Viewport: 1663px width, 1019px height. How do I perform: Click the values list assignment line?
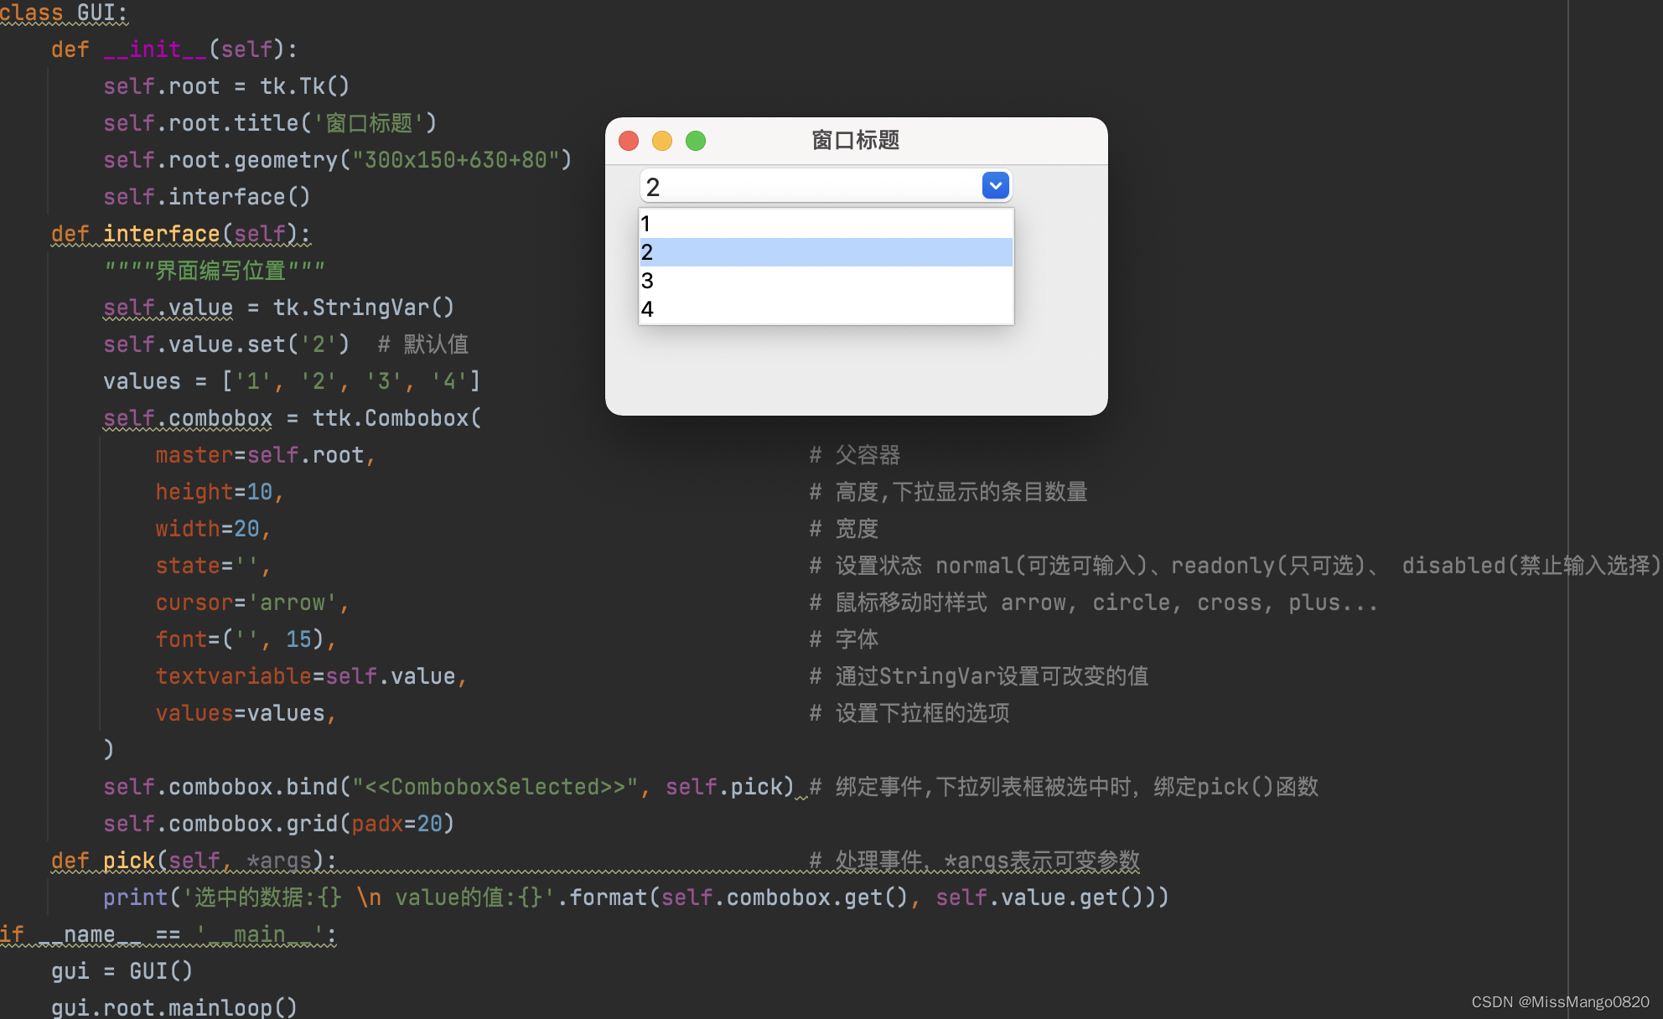point(292,381)
